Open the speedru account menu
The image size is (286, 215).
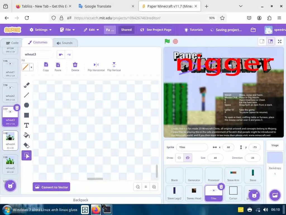[x=275, y=30]
